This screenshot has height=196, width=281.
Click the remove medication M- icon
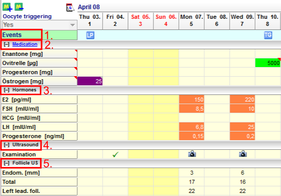(x=19, y=7)
